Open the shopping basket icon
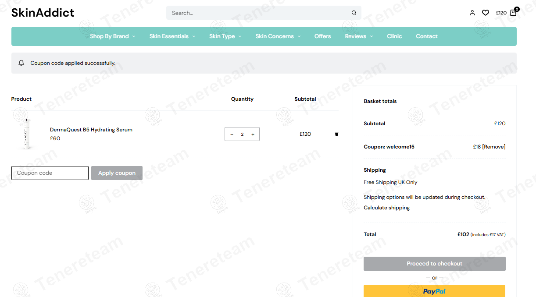Screen dimensions: 536x297 [513, 12]
